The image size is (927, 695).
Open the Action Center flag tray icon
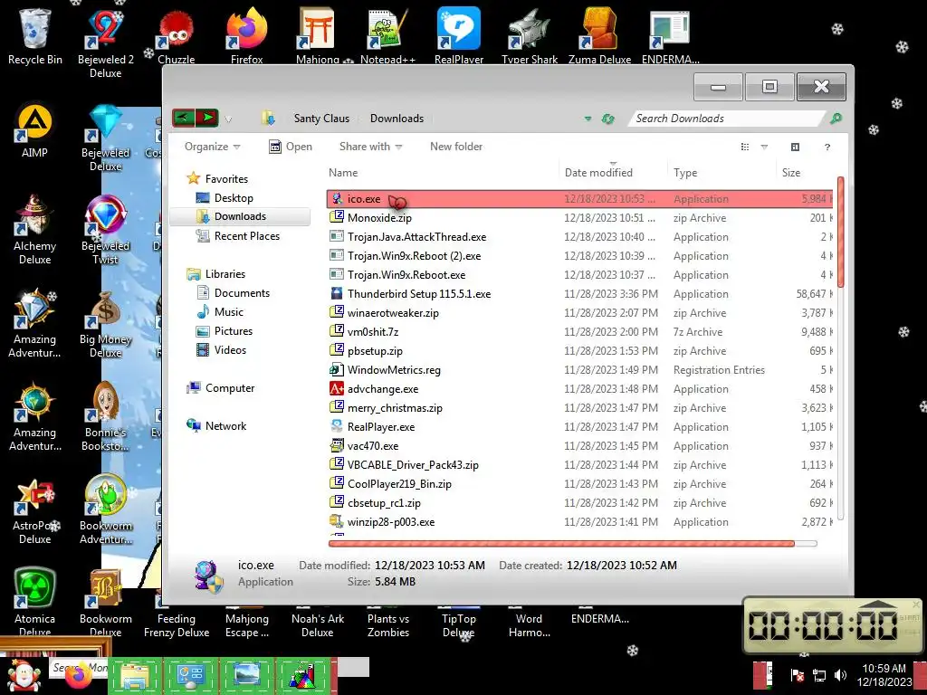coord(797,675)
